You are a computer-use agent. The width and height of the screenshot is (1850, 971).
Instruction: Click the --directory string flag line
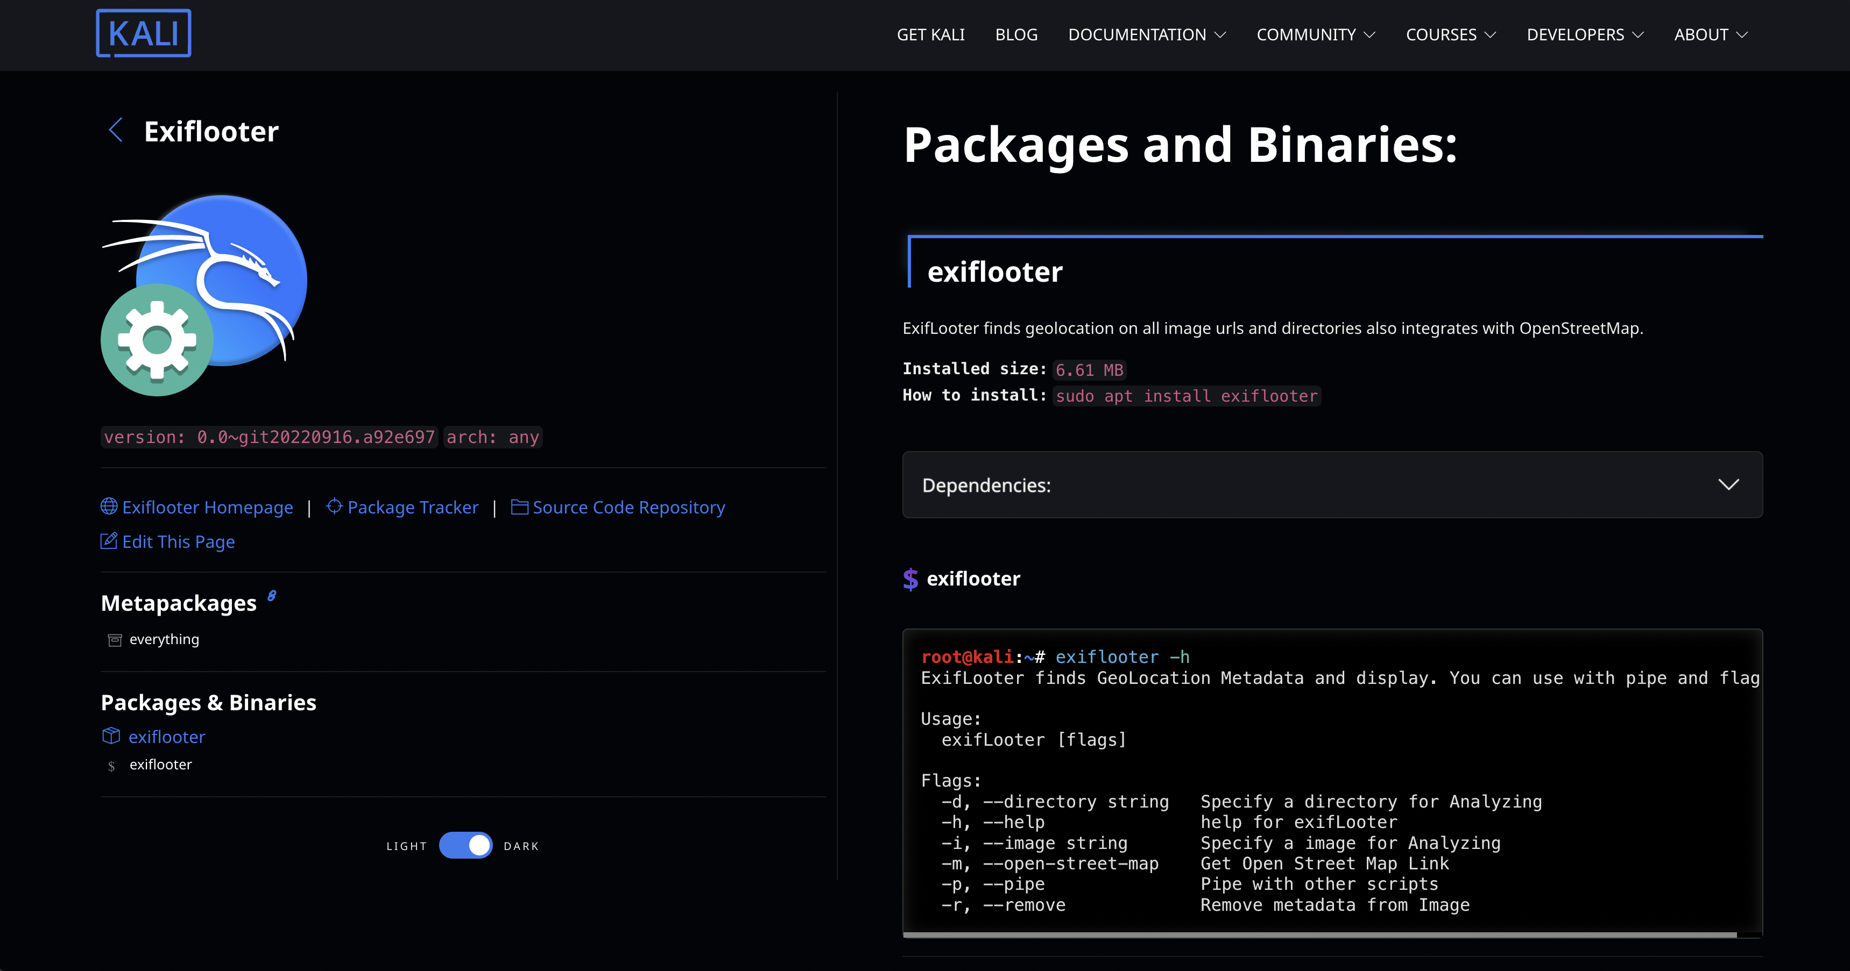coord(1241,802)
